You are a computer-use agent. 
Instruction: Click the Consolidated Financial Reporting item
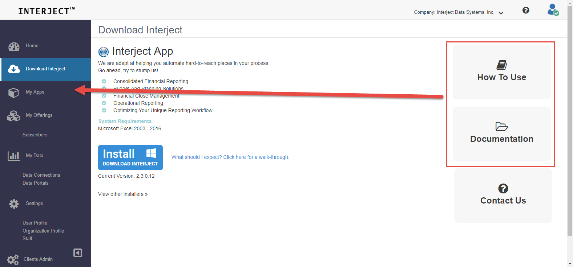[x=151, y=81]
